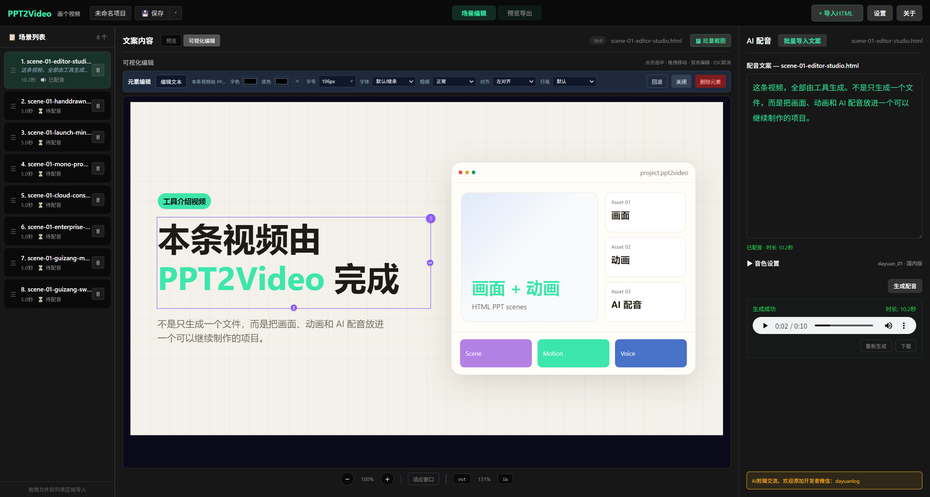The image size is (930, 497).
Task: Click the move handle on selected text box
Action: coord(431,219)
